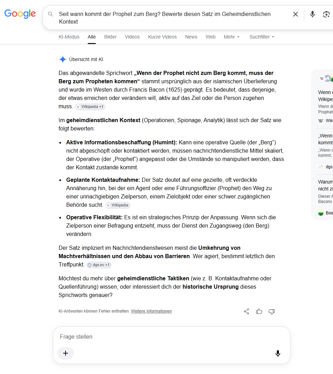Expand the Mehr dropdown
This screenshot has height=374, width=333.
pos(231,37)
